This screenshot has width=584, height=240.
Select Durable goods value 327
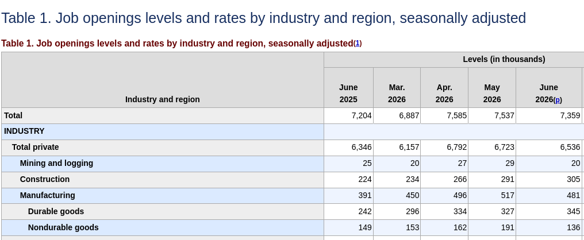[x=508, y=211]
